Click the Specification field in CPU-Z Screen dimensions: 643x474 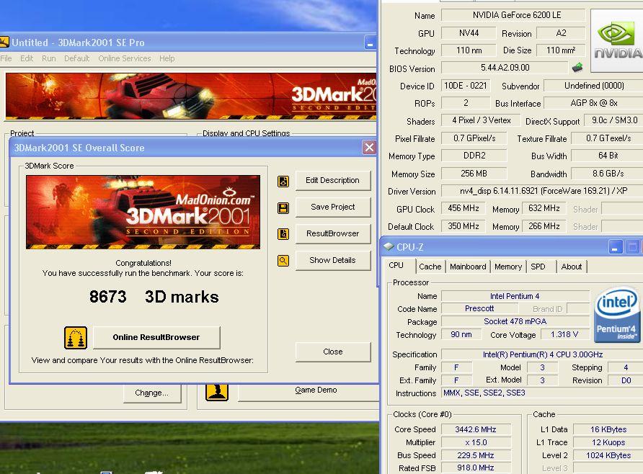[542, 354]
